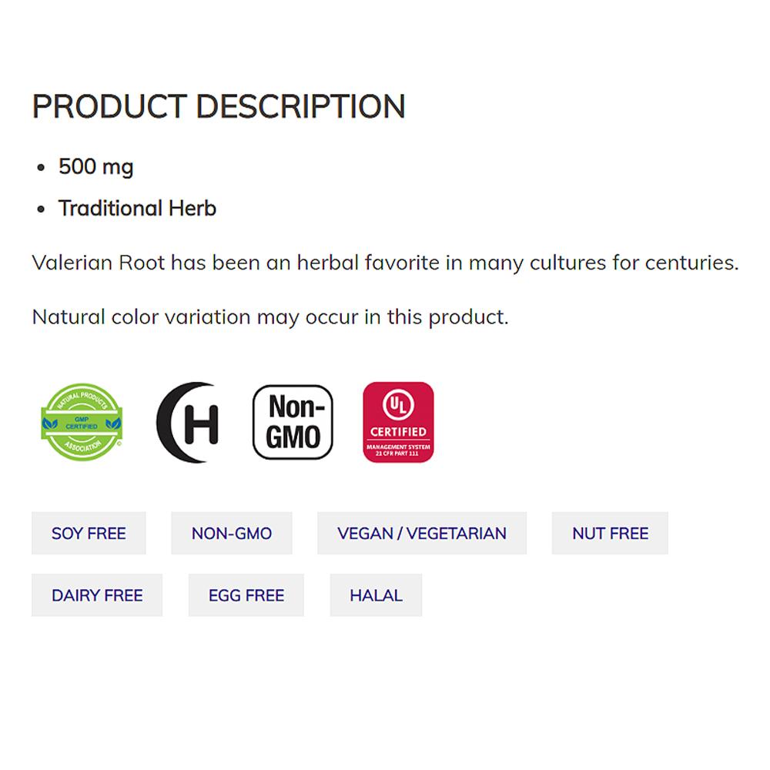Click the Halal crescent H symbol
Screen dimensions: 770x770
click(188, 423)
